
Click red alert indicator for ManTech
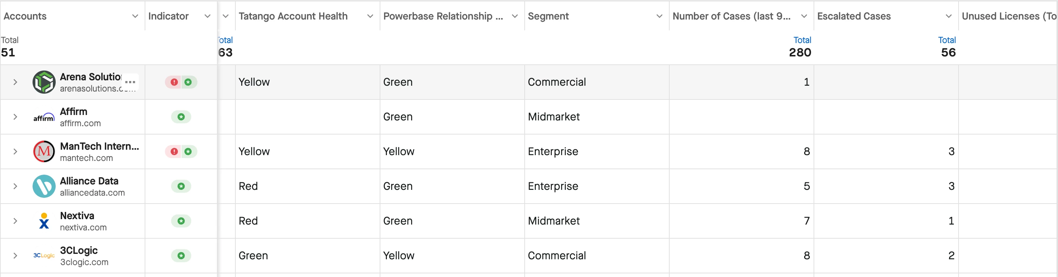click(174, 152)
